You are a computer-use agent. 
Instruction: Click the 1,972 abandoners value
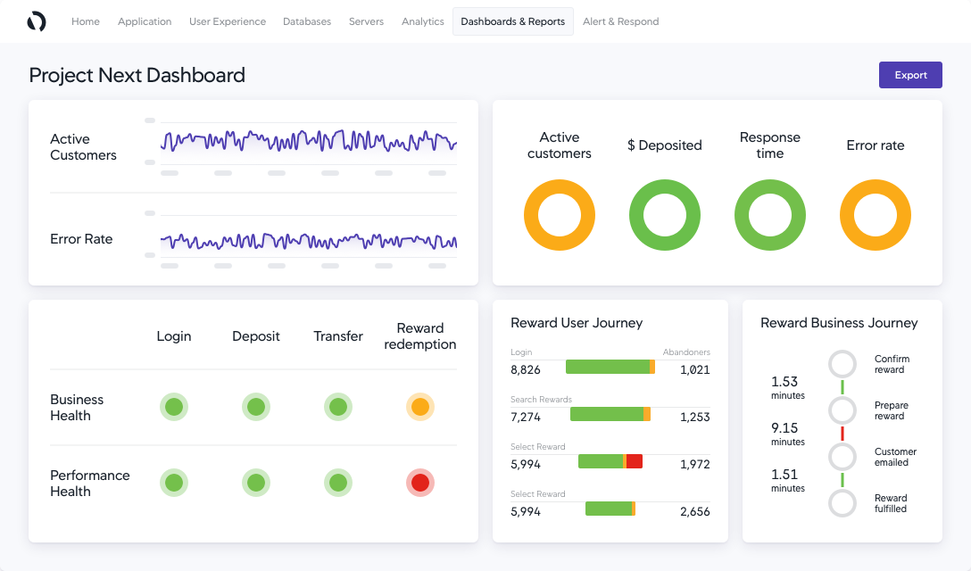(x=695, y=464)
